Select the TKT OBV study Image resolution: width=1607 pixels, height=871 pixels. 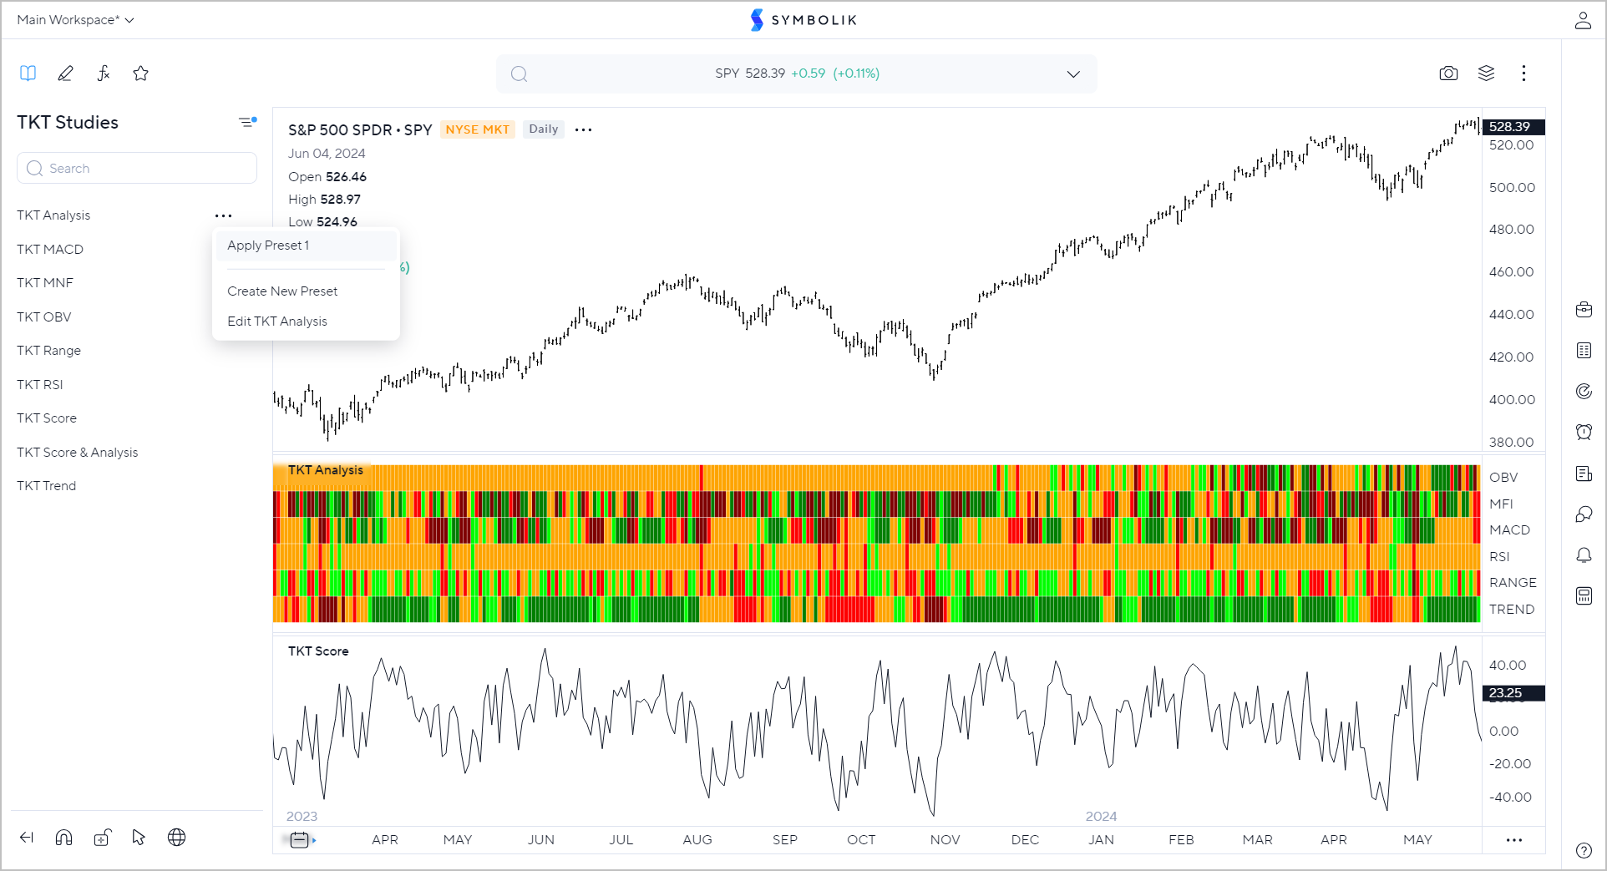point(44,317)
